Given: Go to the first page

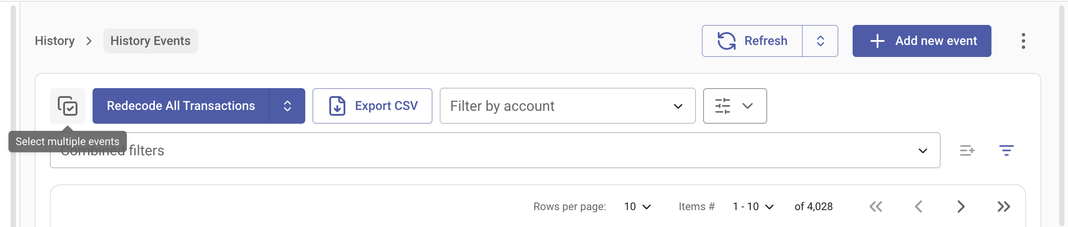Looking at the screenshot, I should pos(875,207).
